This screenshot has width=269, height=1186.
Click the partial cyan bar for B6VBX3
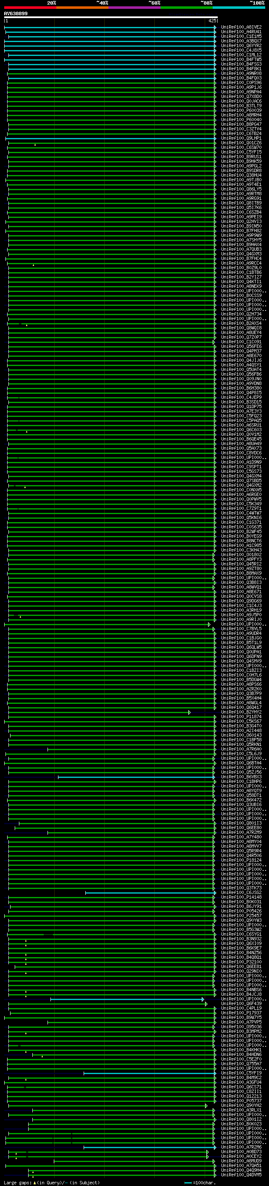137,777
